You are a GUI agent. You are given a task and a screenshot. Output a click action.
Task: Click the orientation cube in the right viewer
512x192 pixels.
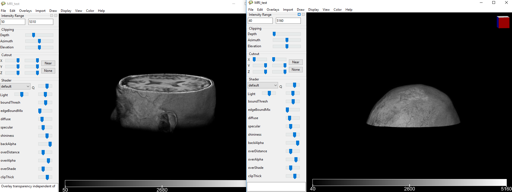pos(503,22)
